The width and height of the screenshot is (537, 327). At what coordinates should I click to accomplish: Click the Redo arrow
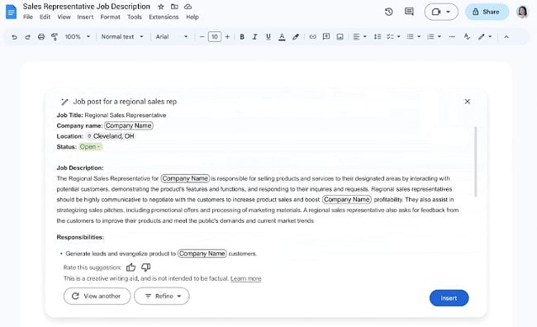[x=27, y=36]
